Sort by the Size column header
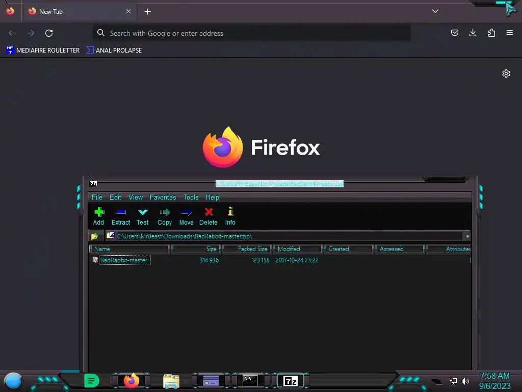 (x=196, y=249)
